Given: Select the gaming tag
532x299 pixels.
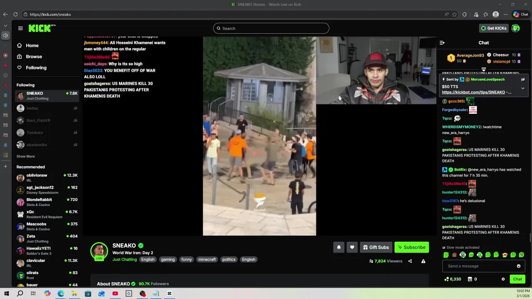Looking at the screenshot, I should click(168, 260).
